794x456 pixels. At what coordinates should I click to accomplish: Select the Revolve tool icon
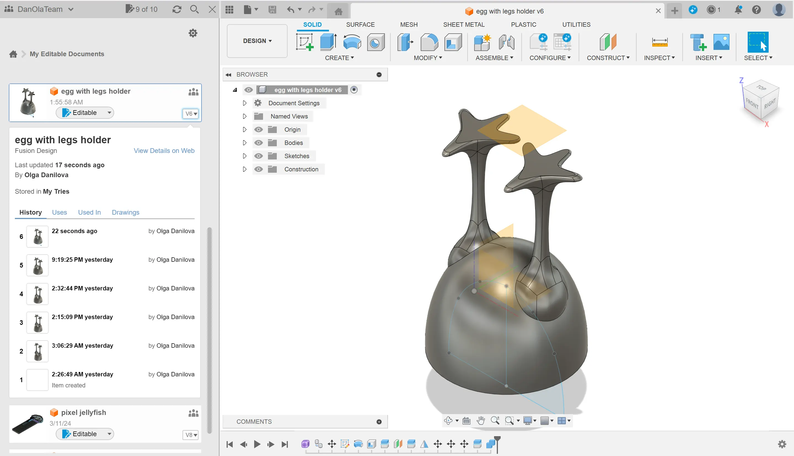click(352, 42)
